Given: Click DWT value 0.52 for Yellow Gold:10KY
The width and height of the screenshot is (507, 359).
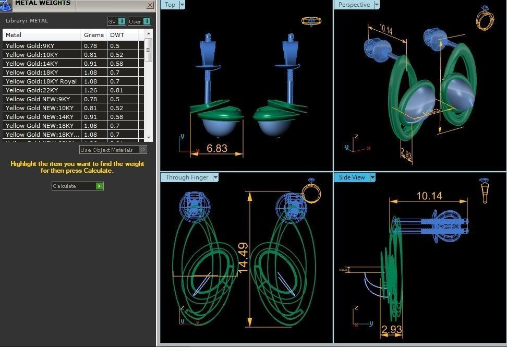Looking at the screenshot, I should click(x=116, y=55).
